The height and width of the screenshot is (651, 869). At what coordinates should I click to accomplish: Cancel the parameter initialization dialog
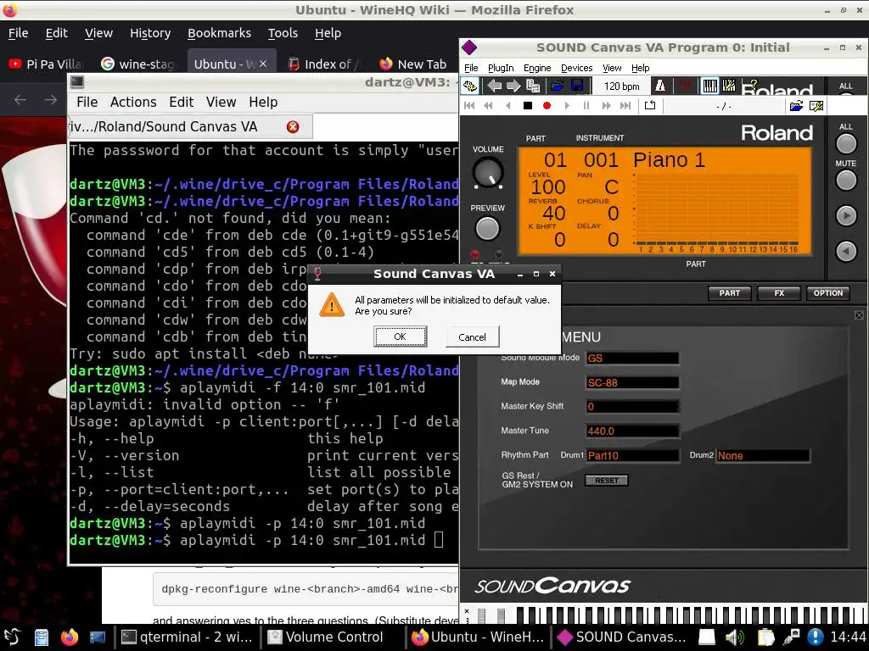coord(472,337)
